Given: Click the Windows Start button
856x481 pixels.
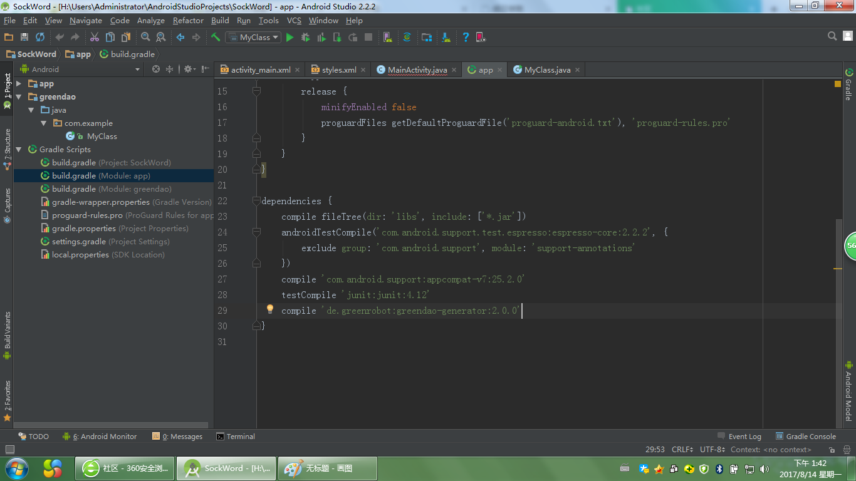Looking at the screenshot, I should [16, 468].
